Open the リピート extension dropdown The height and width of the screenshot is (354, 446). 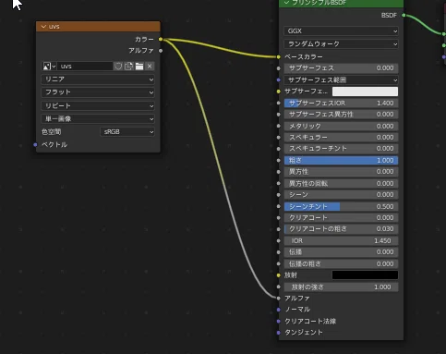(x=98, y=106)
